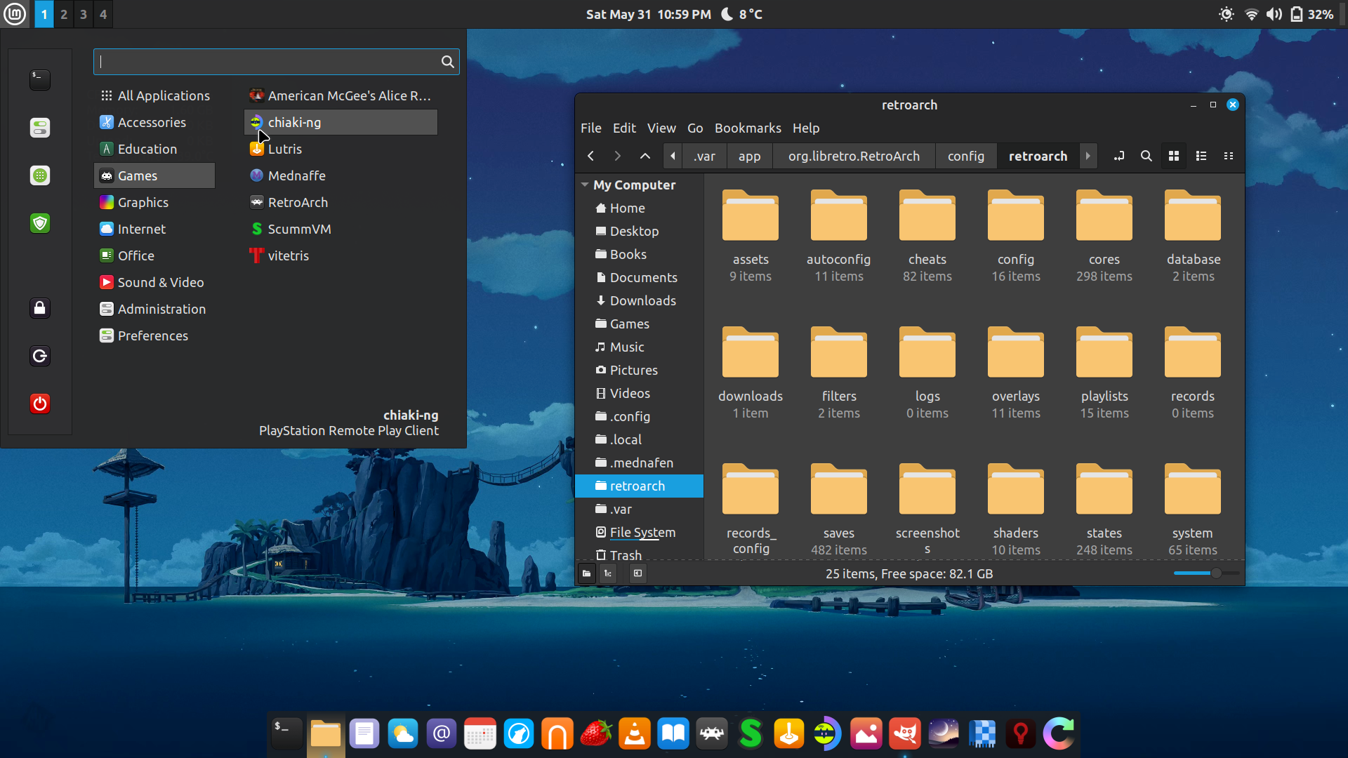This screenshot has height=758, width=1348.
Task: Open the cores folder
Action: 1104,235
